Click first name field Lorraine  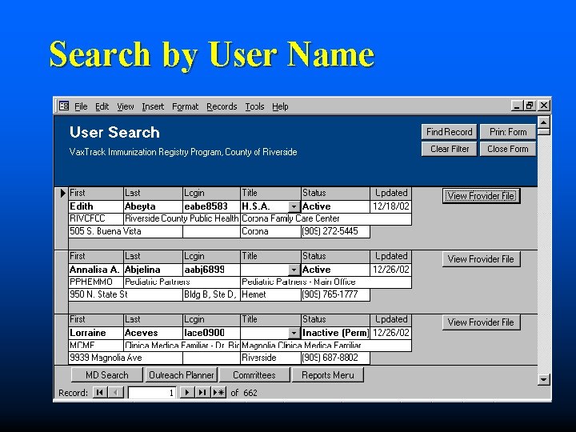(96, 333)
